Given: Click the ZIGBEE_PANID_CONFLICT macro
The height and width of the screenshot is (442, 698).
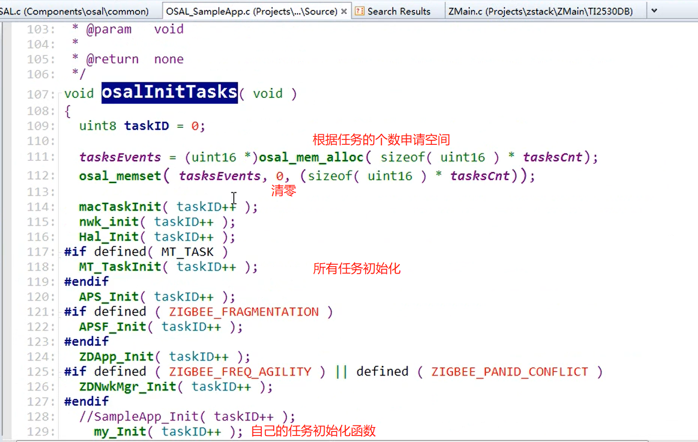Looking at the screenshot, I should (x=510, y=372).
